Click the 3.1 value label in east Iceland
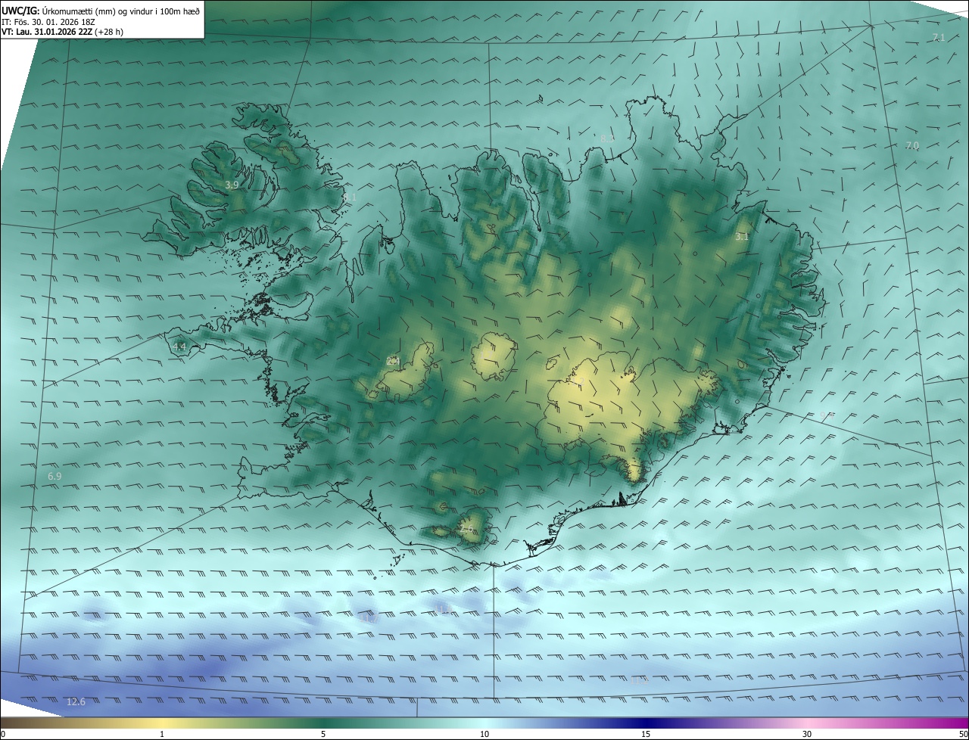The height and width of the screenshot is (740, 969). pos(742,236)
